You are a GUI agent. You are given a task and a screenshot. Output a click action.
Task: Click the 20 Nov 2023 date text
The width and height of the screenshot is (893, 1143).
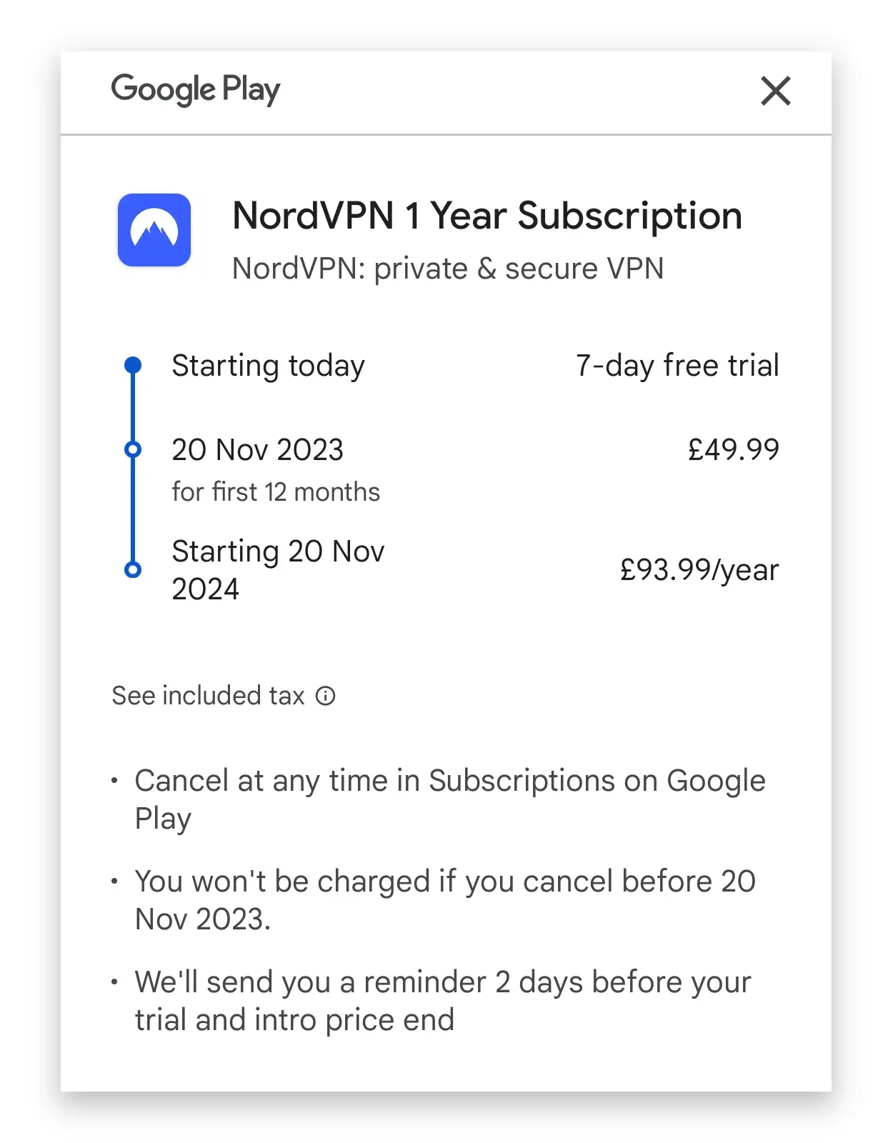click(258, 450)
